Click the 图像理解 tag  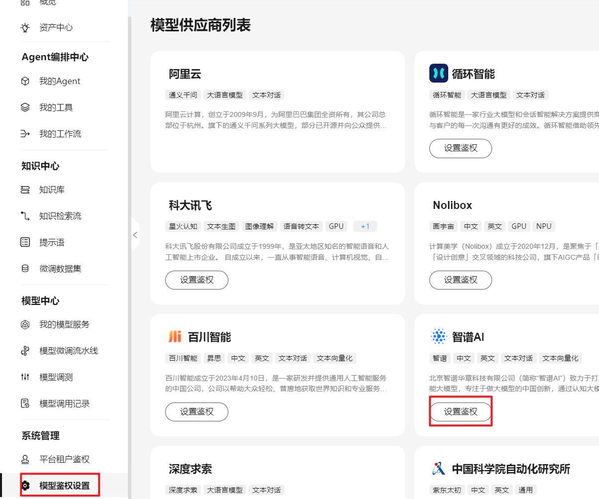click(x=260, y=226)
